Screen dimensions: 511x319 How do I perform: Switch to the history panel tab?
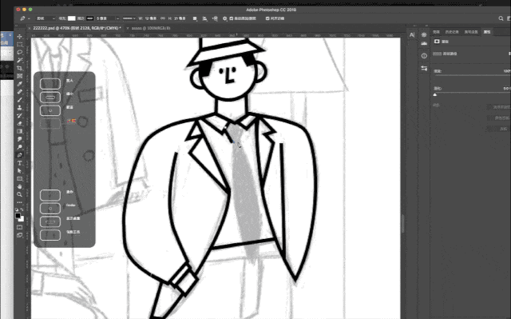[x=452, y=32]
